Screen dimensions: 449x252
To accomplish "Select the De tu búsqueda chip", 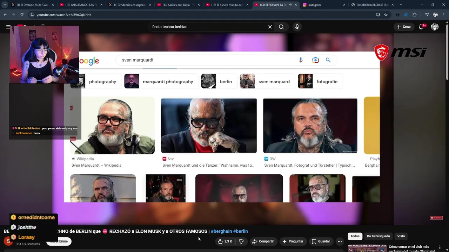I will [x=378, y=236].
